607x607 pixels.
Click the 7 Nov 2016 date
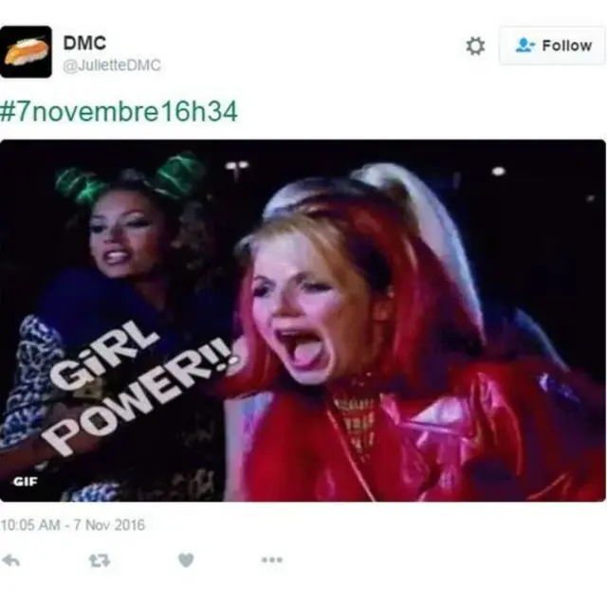pos(109,525)
